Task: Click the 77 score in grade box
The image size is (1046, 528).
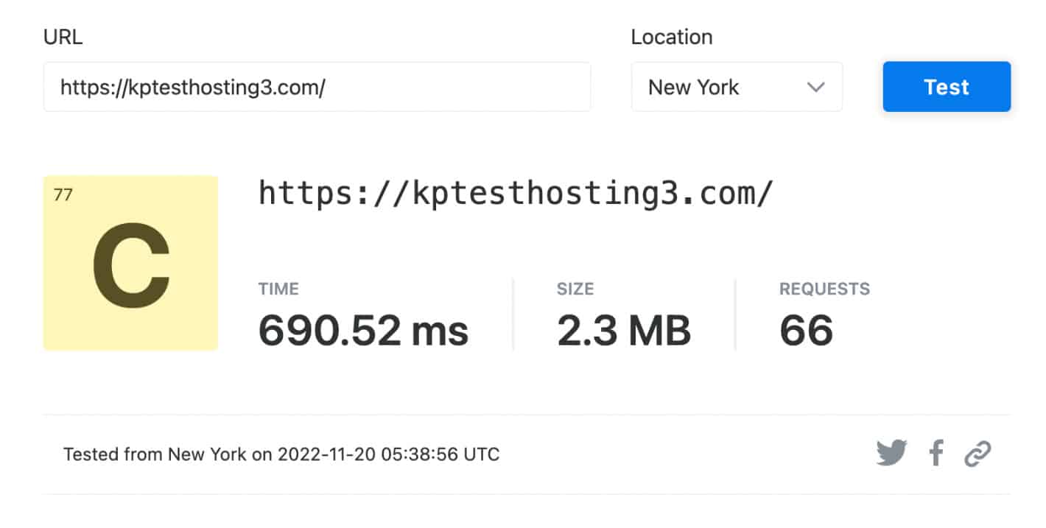Action: pyautogui.click(x=63, y=195)
